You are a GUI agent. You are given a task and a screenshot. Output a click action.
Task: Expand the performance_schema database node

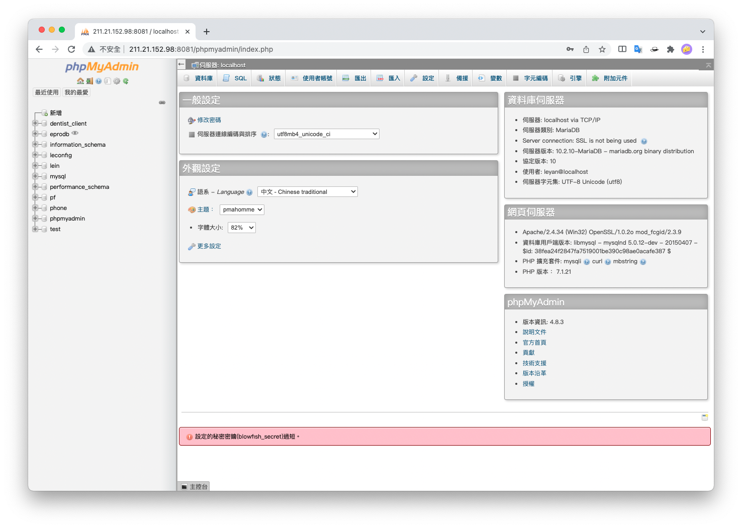tap(35, 186)
